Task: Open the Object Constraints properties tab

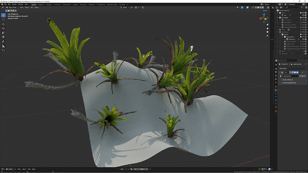Action: [276, 100]
